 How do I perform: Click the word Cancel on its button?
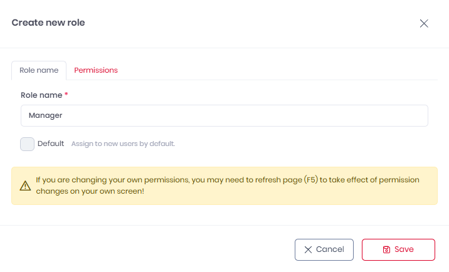pyautogui.click(x=330, y=249)
